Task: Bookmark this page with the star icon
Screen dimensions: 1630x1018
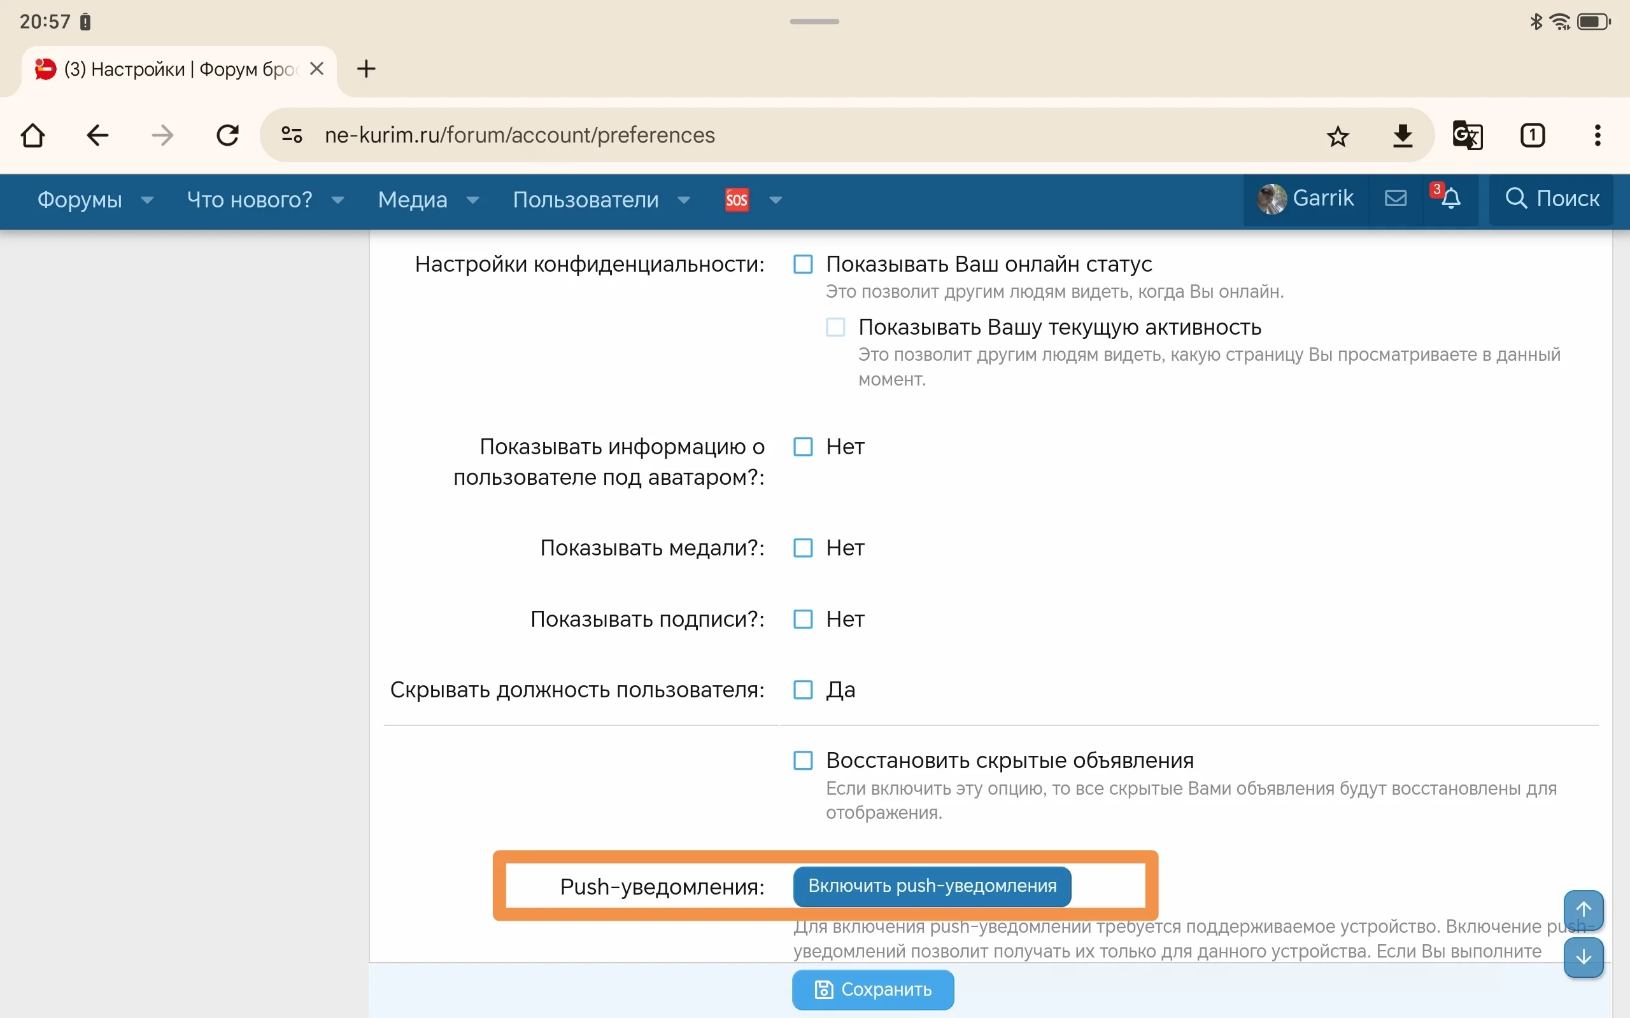Action: tap(1338, 136)
